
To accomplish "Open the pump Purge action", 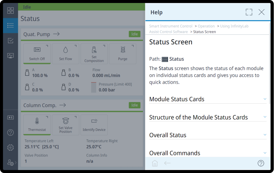I will point(123,54).
